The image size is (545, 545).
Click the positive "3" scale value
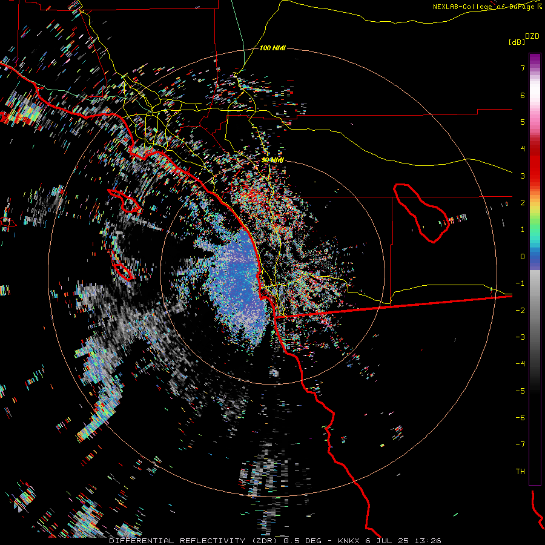(523, 176)
